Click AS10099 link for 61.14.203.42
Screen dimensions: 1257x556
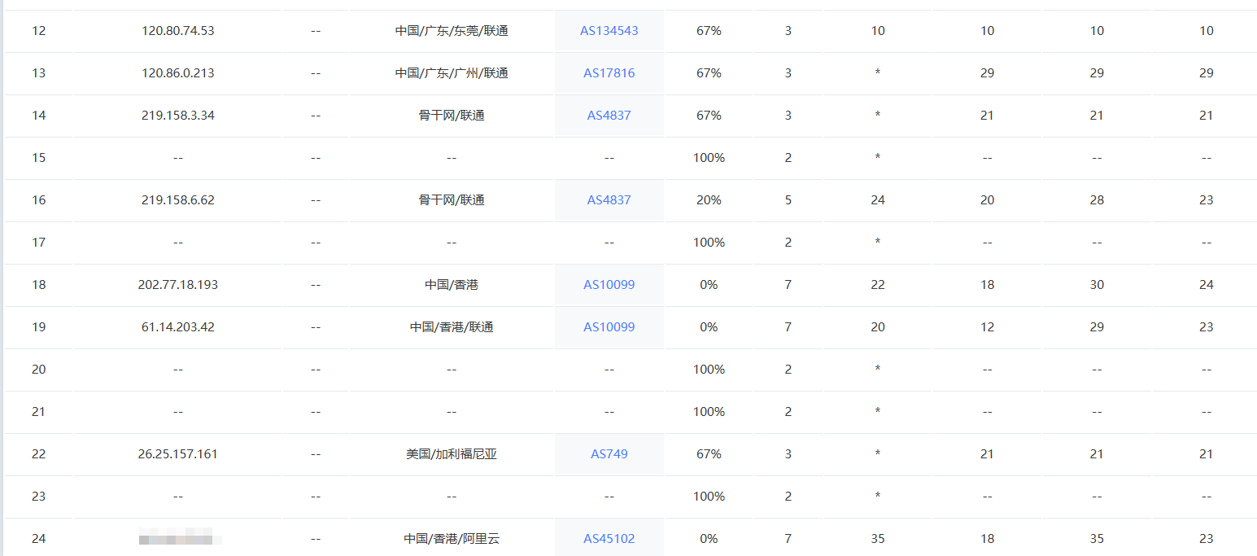pyautogui.click(x=609, y=327)
